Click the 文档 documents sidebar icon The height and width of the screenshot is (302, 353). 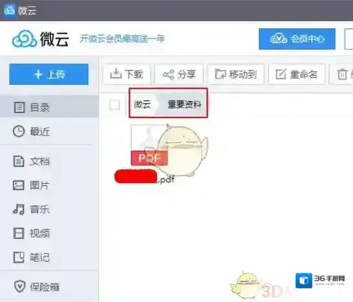pyautogui.click(x=19, y=161)
